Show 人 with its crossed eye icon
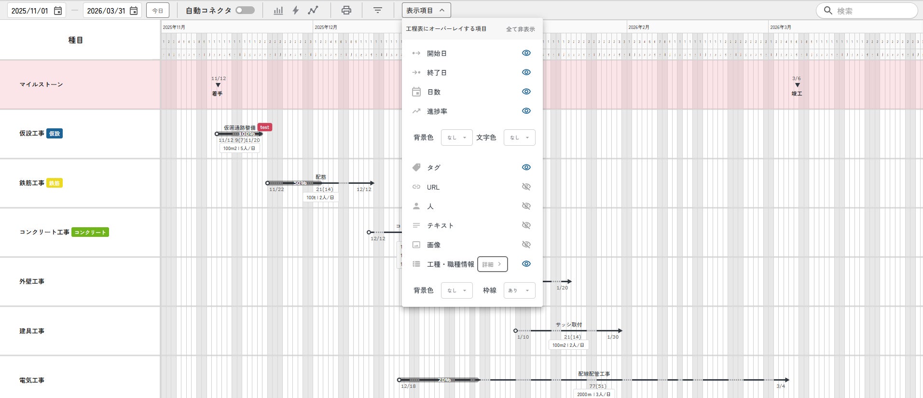Image resolution: width=923 pixels, height=398 pixels. click(526, 206)
